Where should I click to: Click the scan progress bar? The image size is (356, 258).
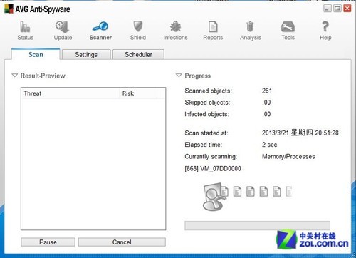[x=257, y=225]
